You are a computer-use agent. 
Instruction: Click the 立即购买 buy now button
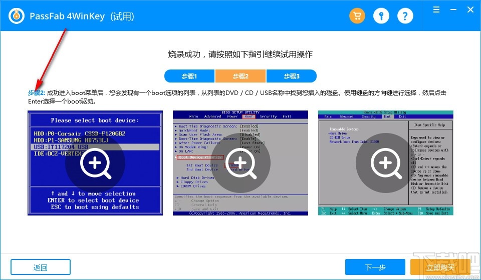tap(440, 267)
